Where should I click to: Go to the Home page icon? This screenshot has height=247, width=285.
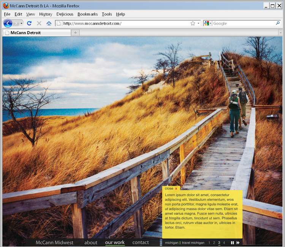(x=49, y=24)
